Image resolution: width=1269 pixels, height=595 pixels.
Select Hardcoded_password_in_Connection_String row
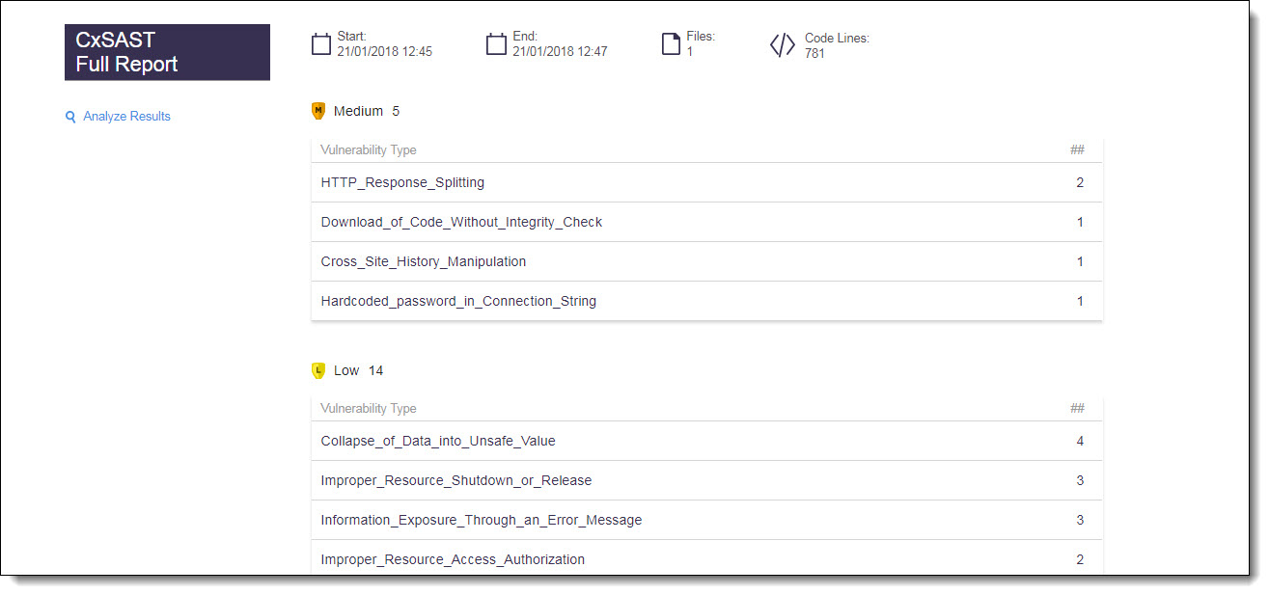click(x=707, y=301)
